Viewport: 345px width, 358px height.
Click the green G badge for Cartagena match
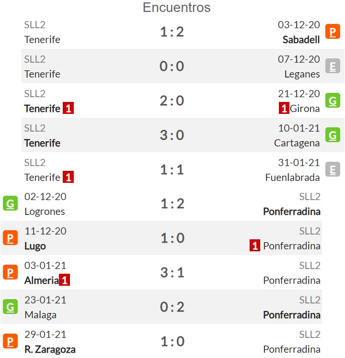(x=333, y=135)
